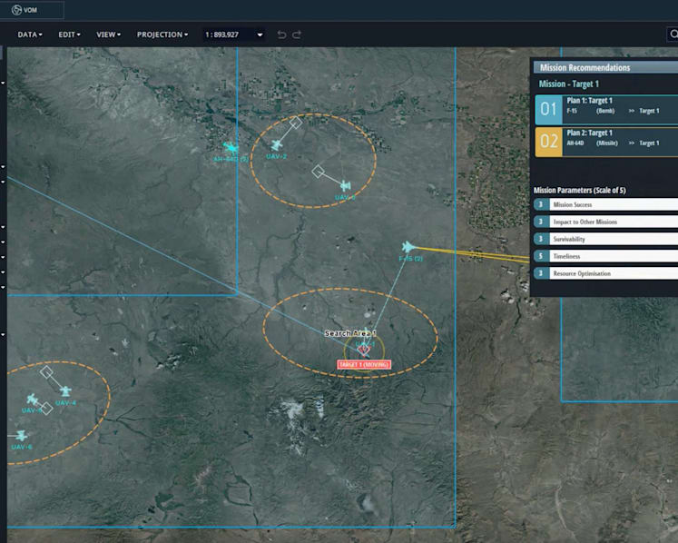Select the AH-64D helicopter icon
Viewport: 678px width, 543px height.
pos(231,148)
